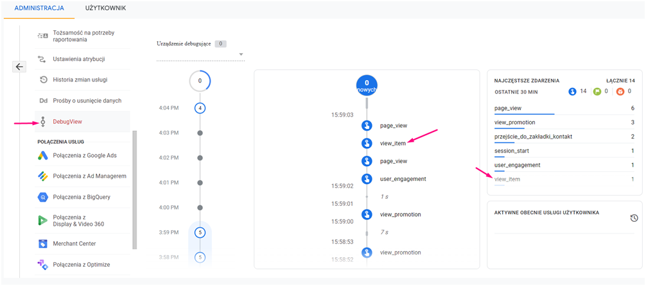Image resolution: width=646 pixels, height=286 pixels.
Task: Open Tożsamość na potrzeby raportowania
Action: 82,36
